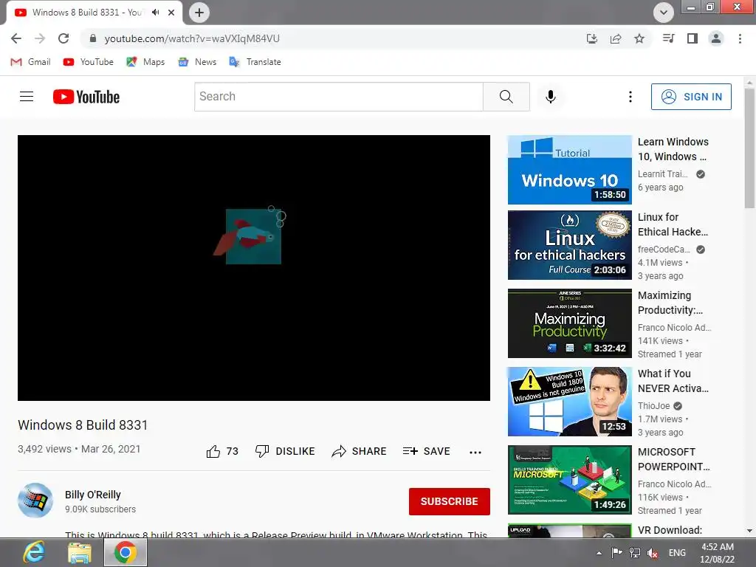Screen dimensions: 756x567
Task: Click the video player area
Action: click(254, 267)
